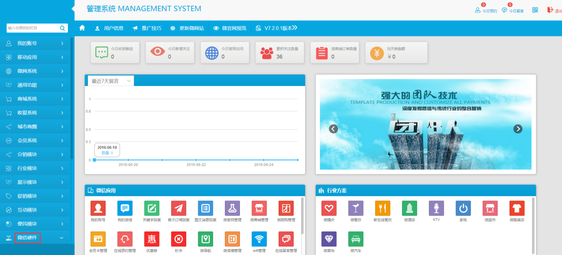Click the wifi管理 icon
562x255 pixels.
(259, 239)
